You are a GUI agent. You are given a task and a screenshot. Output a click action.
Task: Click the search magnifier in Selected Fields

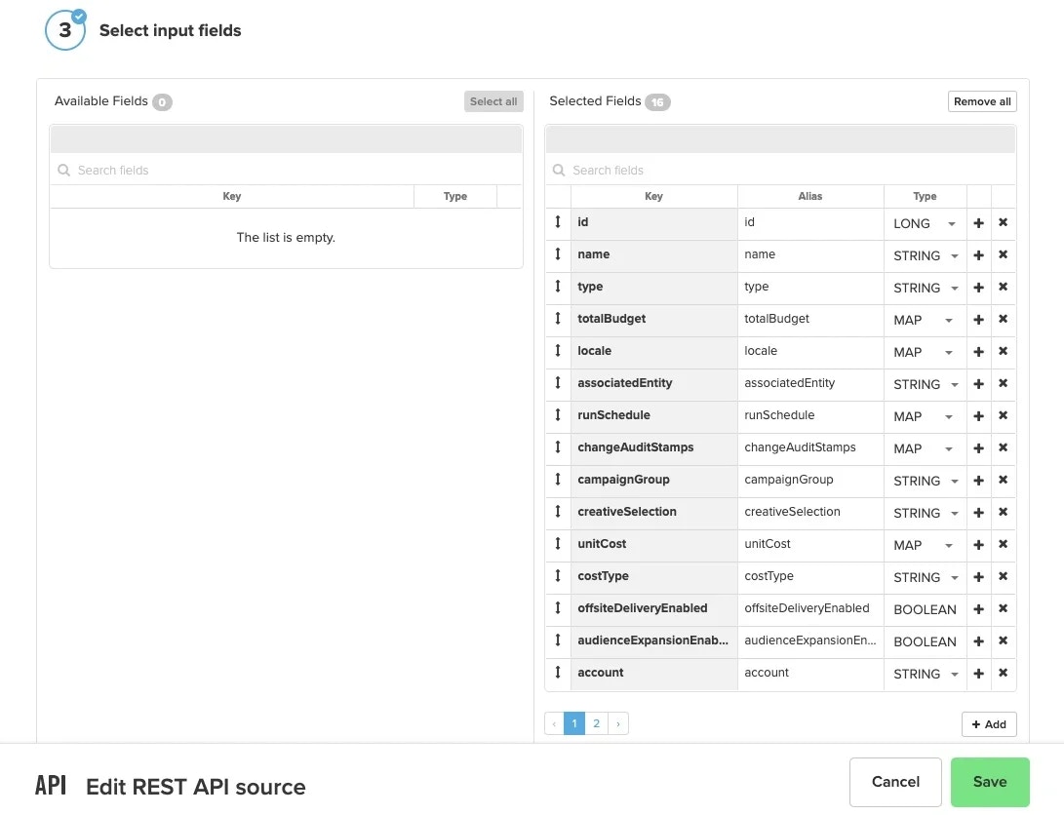pyautogui.click(x=558, y=170)
